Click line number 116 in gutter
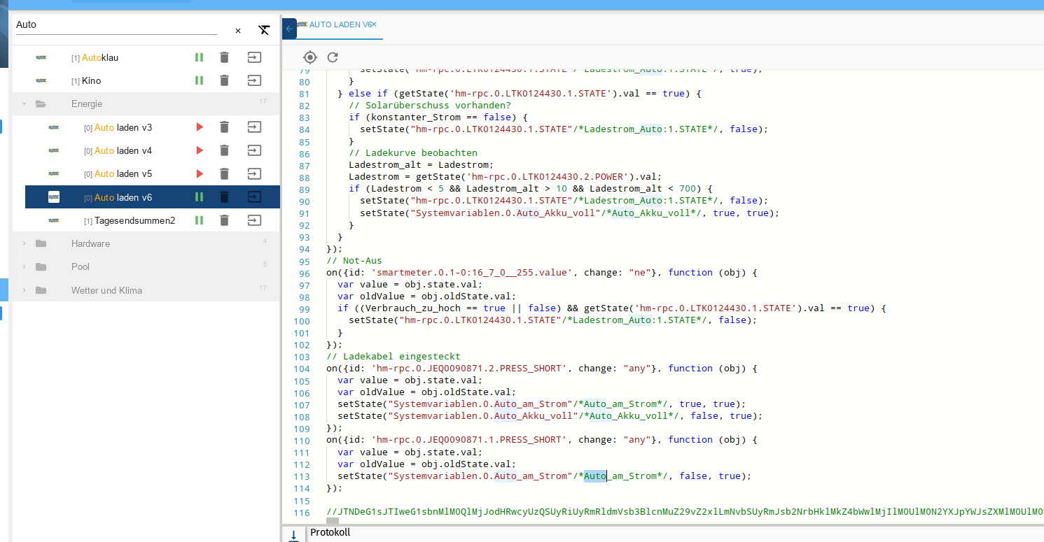The width and height of the screenshot is (1044, 542). [302, 513]
